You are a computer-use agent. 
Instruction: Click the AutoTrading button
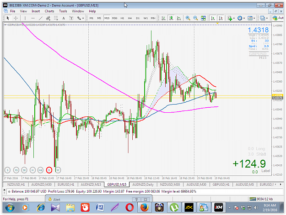pyautogui.click(x=278, y=18)
